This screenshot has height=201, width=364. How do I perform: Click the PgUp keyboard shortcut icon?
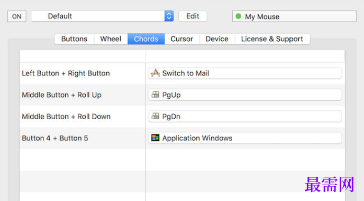[x=156, y=94]
